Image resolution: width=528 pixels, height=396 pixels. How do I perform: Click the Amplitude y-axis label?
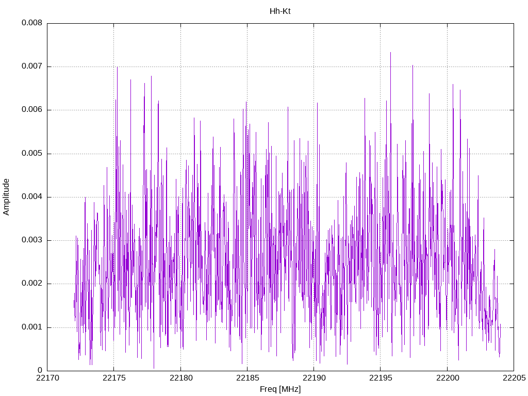6,197
